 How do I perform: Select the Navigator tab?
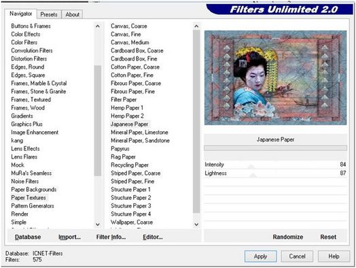[x=20, y=14]
